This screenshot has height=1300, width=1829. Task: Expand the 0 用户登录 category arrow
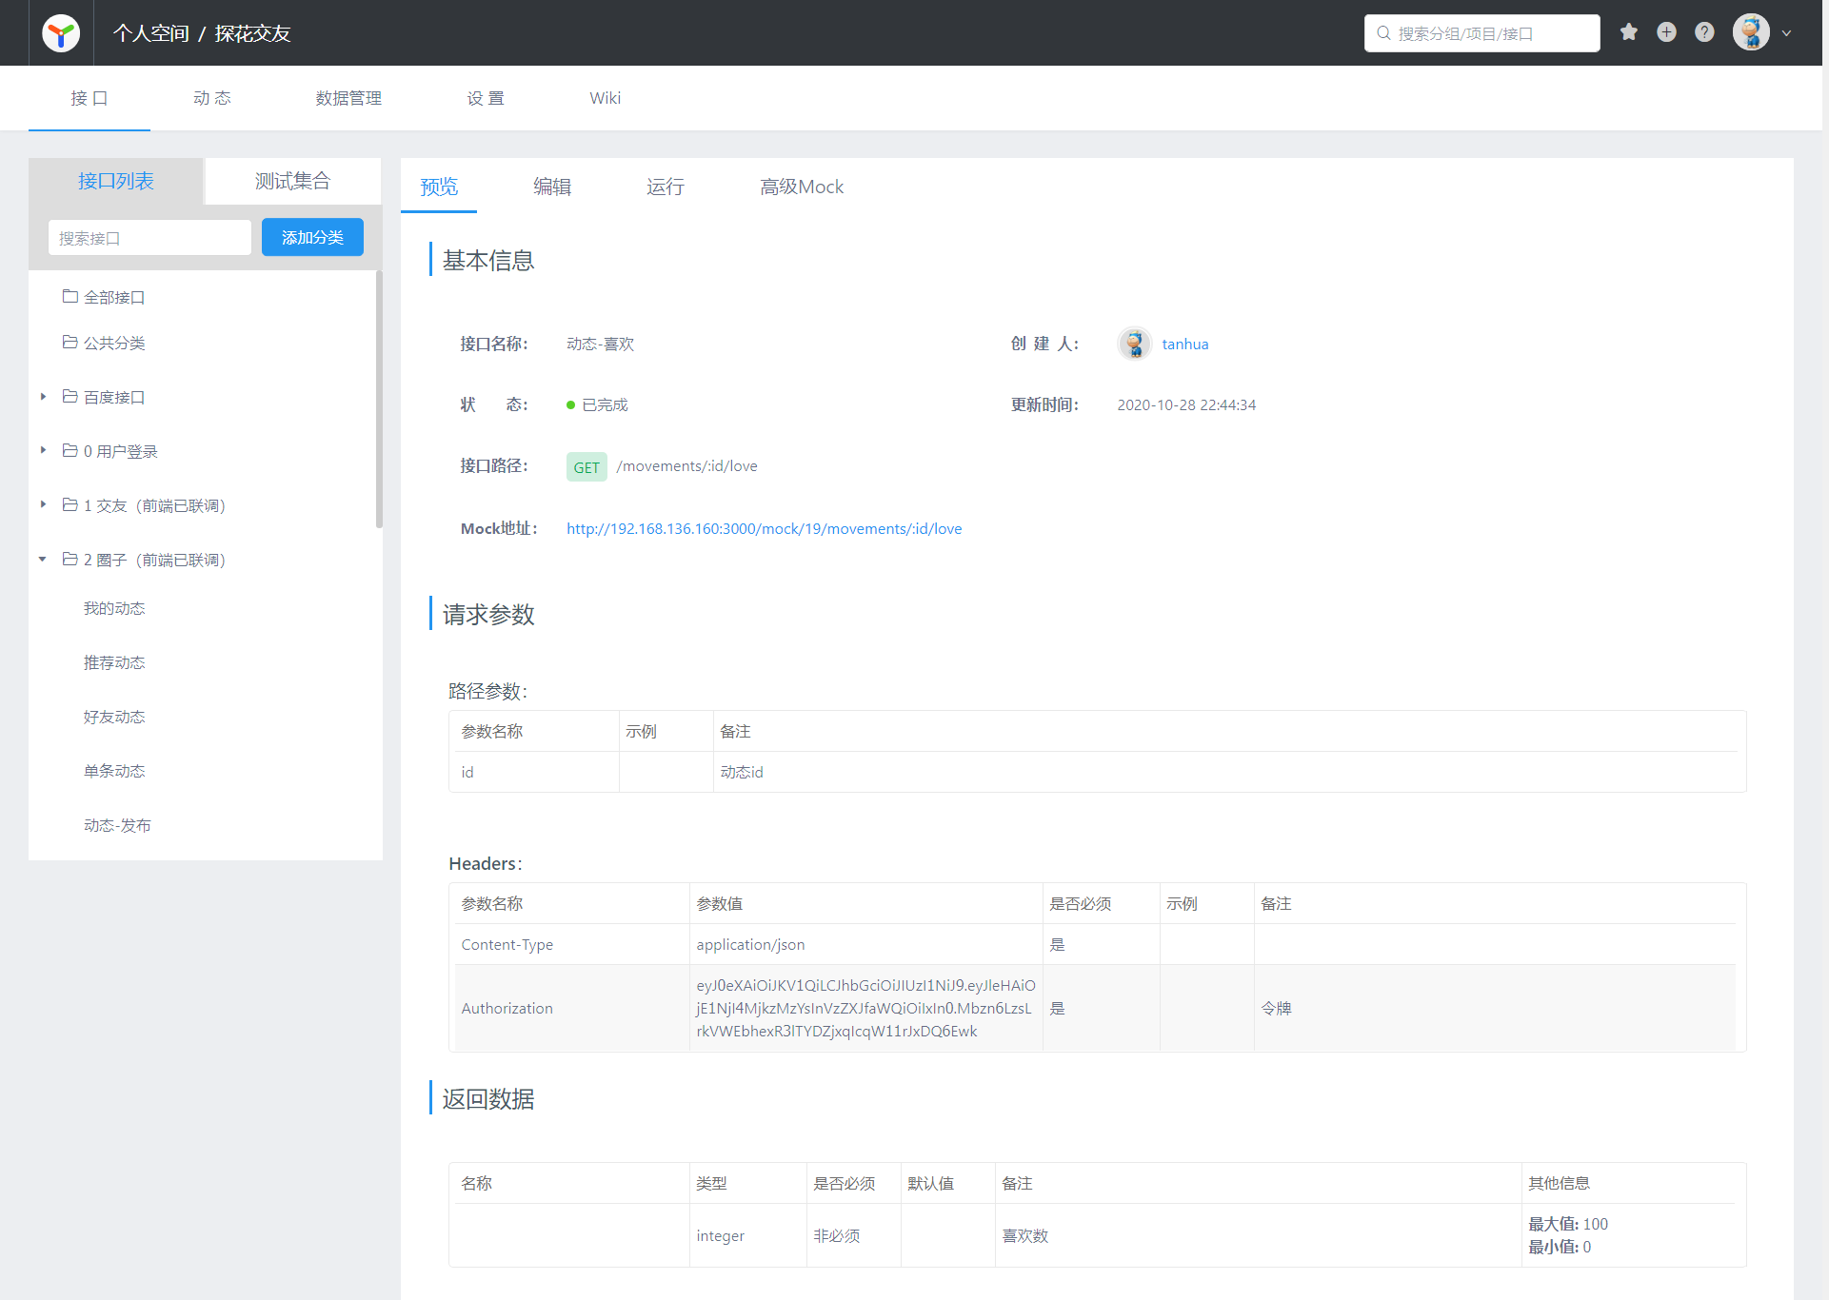pos(43,450)
